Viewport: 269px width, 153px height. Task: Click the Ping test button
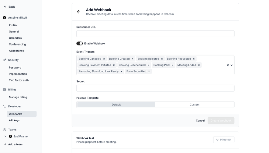(x=224, y=140)
